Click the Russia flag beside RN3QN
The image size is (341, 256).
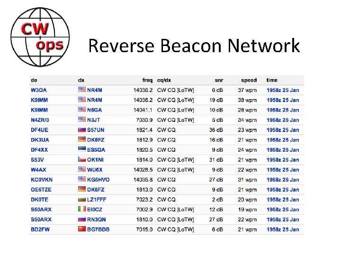tap(82, 219)
